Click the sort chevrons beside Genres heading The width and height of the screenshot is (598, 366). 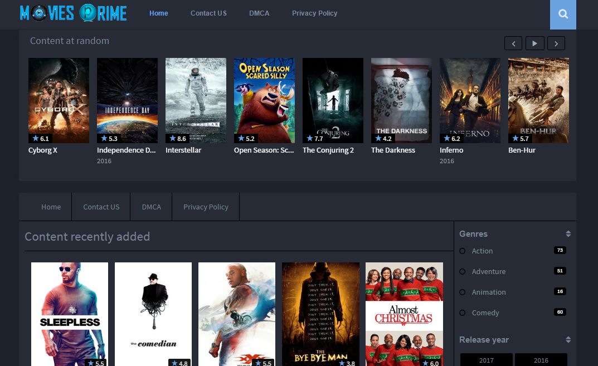point(568,233)
